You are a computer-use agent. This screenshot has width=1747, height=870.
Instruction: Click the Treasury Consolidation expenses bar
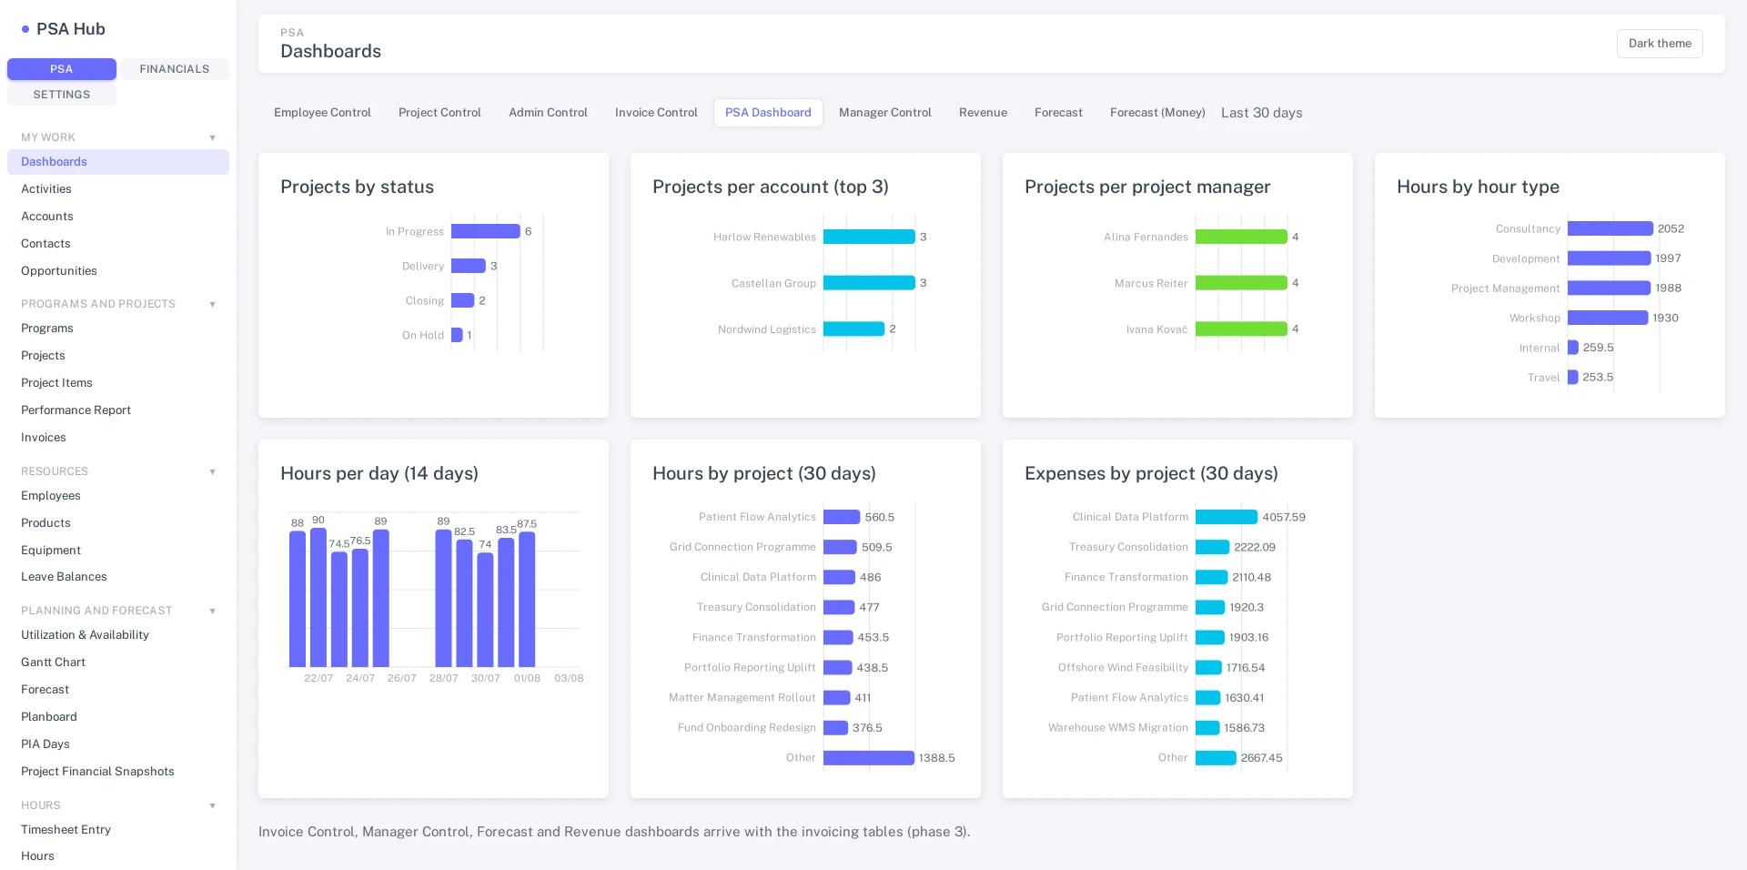click(x=1213, y=547)
